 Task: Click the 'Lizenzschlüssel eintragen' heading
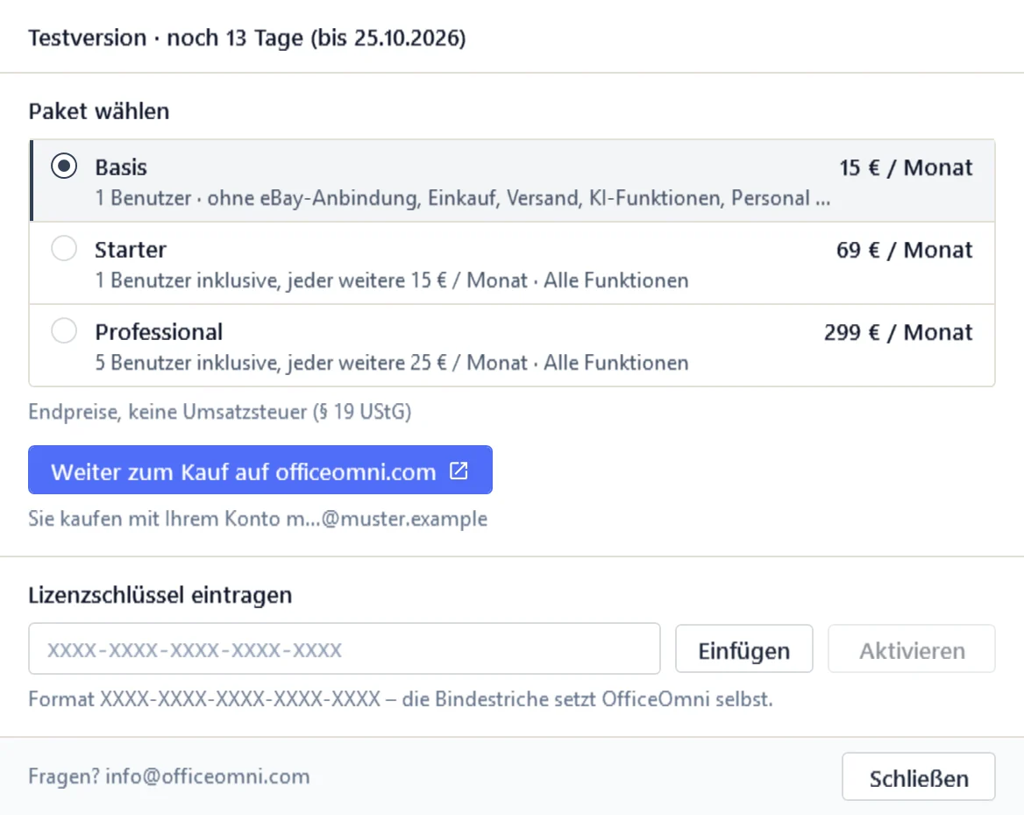pos(160,595)
